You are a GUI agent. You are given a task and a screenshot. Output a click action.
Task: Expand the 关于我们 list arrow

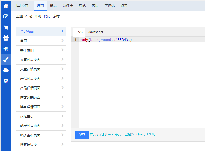point(62,50)
